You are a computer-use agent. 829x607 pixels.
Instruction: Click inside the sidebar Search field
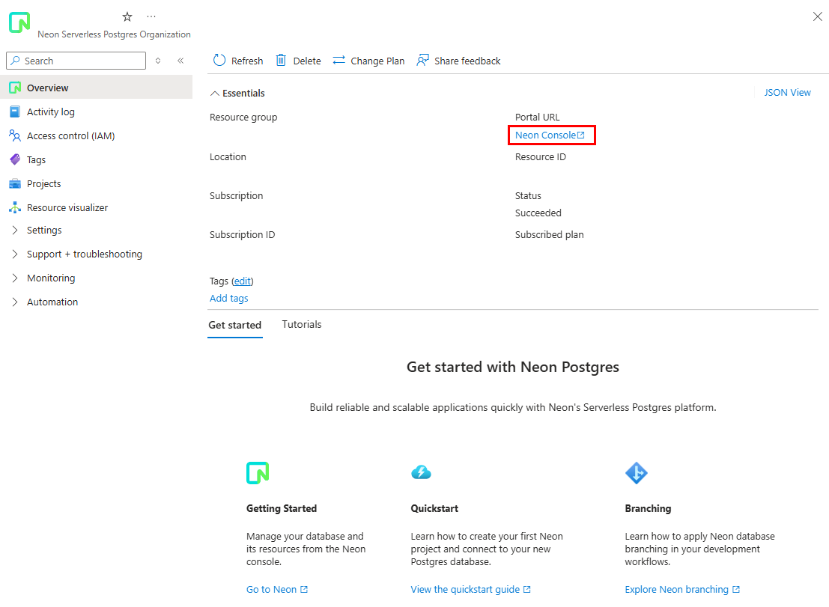point(75,61)
